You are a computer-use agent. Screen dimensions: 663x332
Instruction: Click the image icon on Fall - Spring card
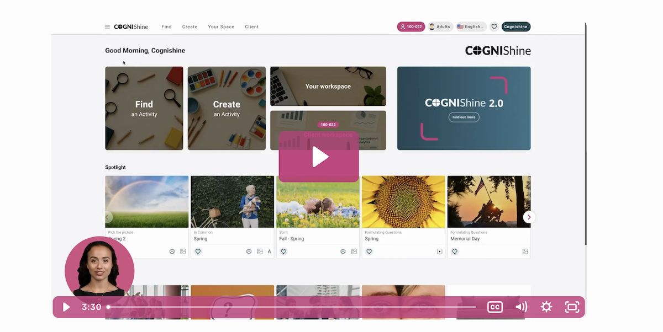(x=354, y=251)
